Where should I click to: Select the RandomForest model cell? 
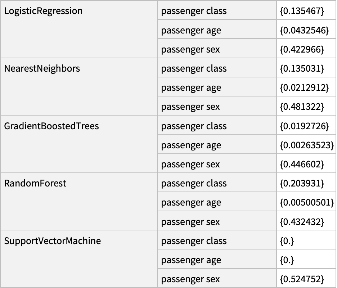35,183
